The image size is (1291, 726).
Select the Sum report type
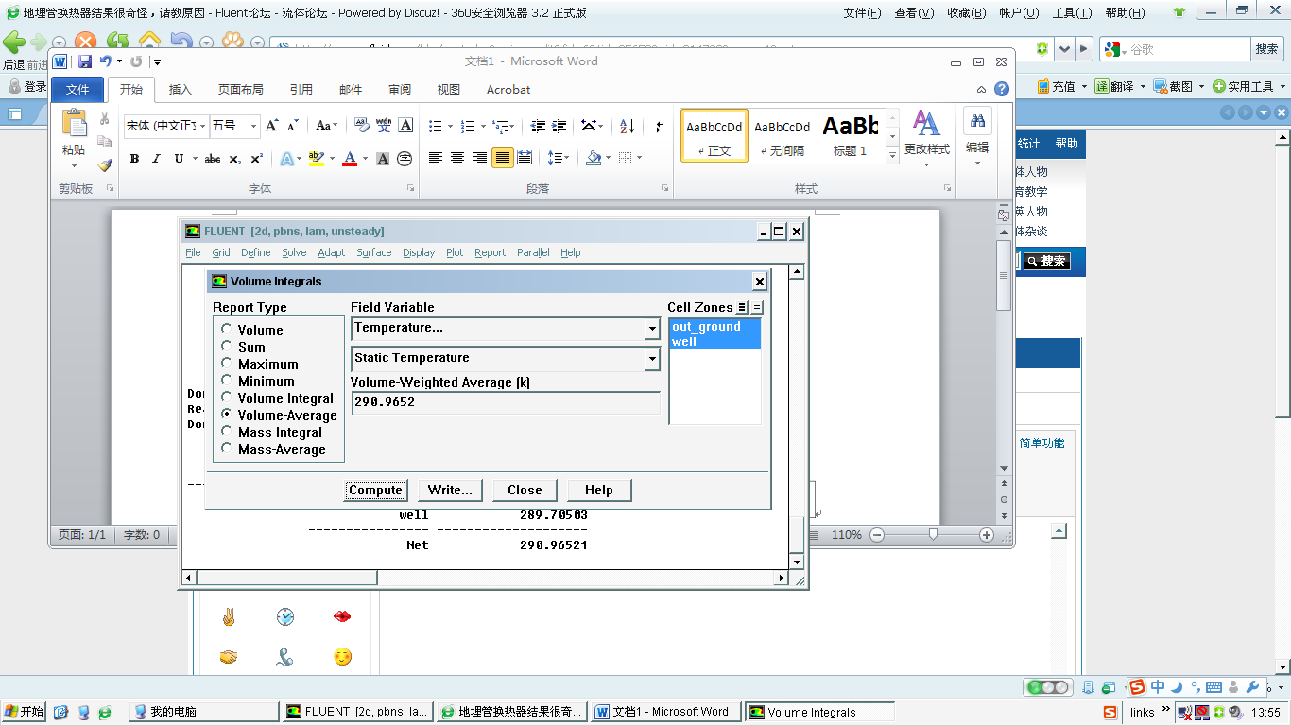[227, 346]
